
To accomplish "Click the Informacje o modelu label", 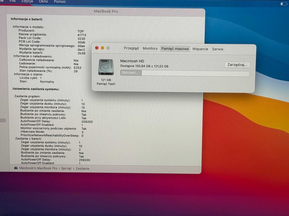I will click(x=28, y=27).
